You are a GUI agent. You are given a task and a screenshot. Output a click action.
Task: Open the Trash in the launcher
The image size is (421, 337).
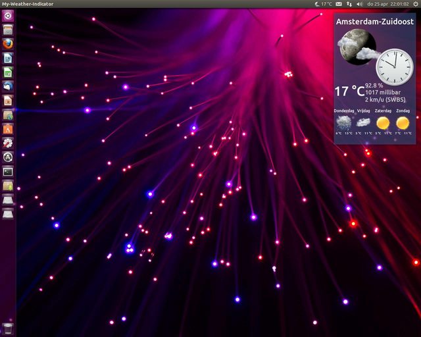tap(8, 328)
